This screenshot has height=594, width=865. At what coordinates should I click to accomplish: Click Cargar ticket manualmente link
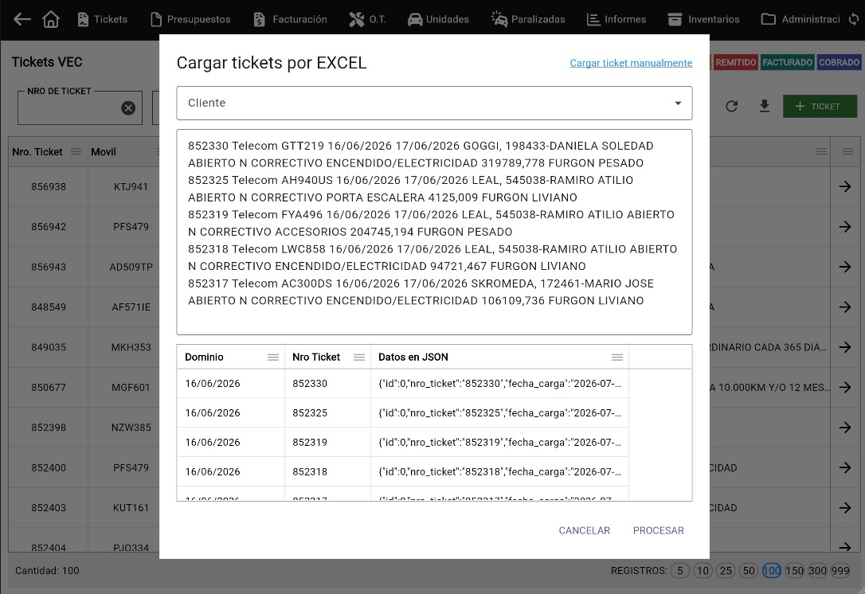(631, 63)
